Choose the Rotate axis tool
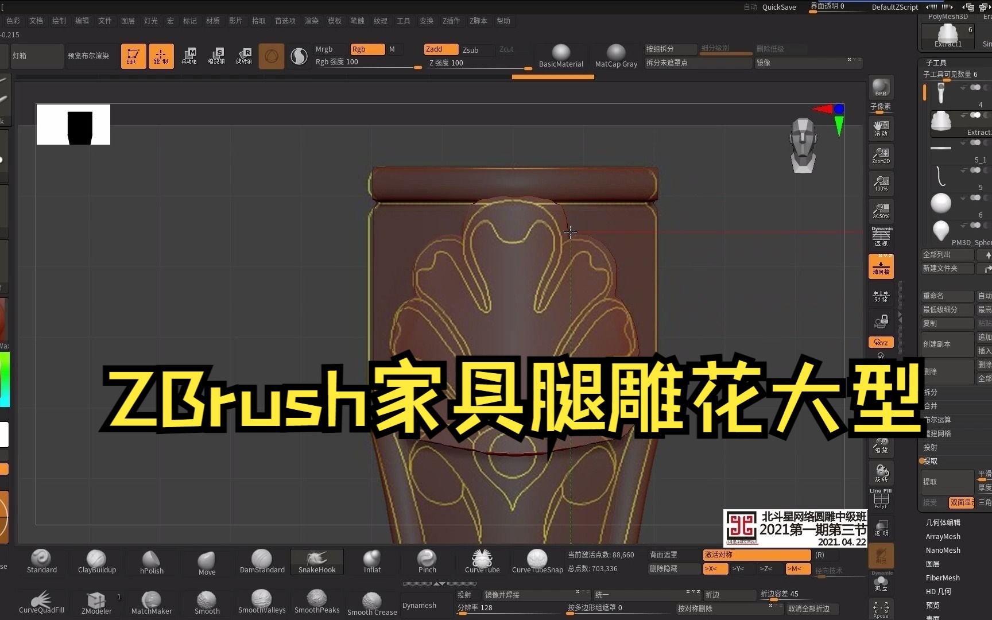Image resolution: width=992 pixels, height=620 pixels. coord(244,56)
